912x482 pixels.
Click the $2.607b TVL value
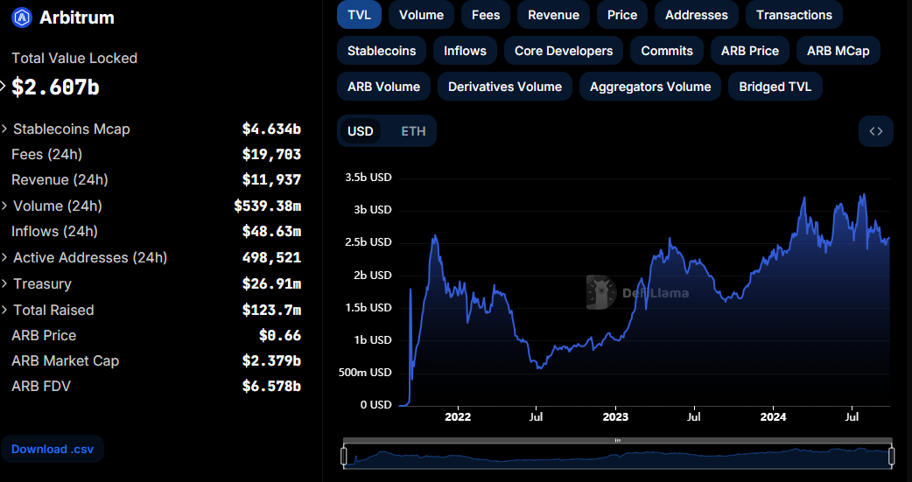(x=55, y=87)
